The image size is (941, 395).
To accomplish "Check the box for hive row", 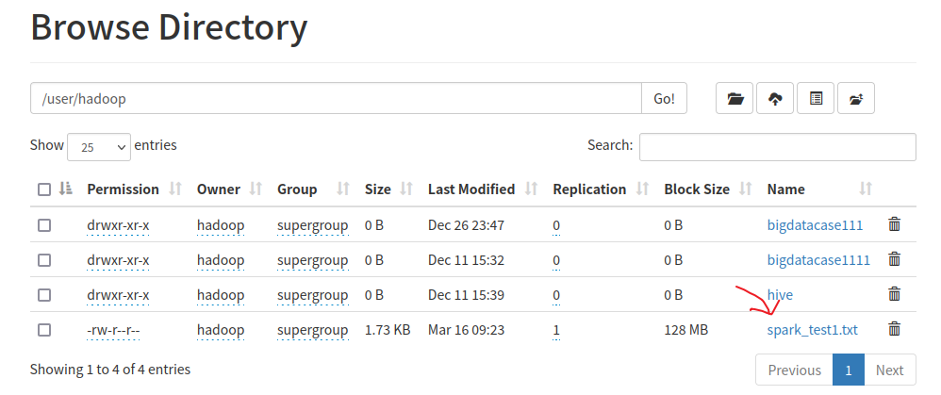I will point(44,295).
